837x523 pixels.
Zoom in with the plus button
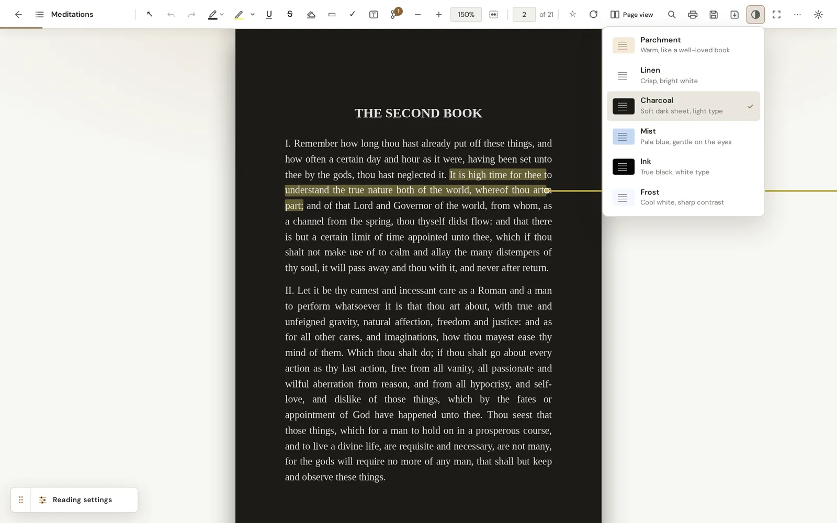[x=438, y=15]
